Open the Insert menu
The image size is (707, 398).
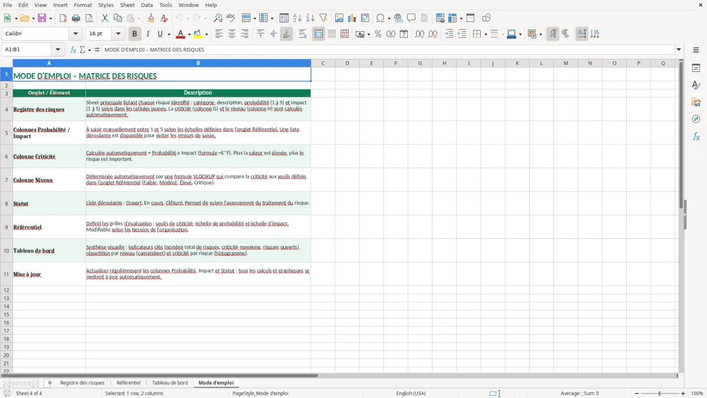(60, 5)
